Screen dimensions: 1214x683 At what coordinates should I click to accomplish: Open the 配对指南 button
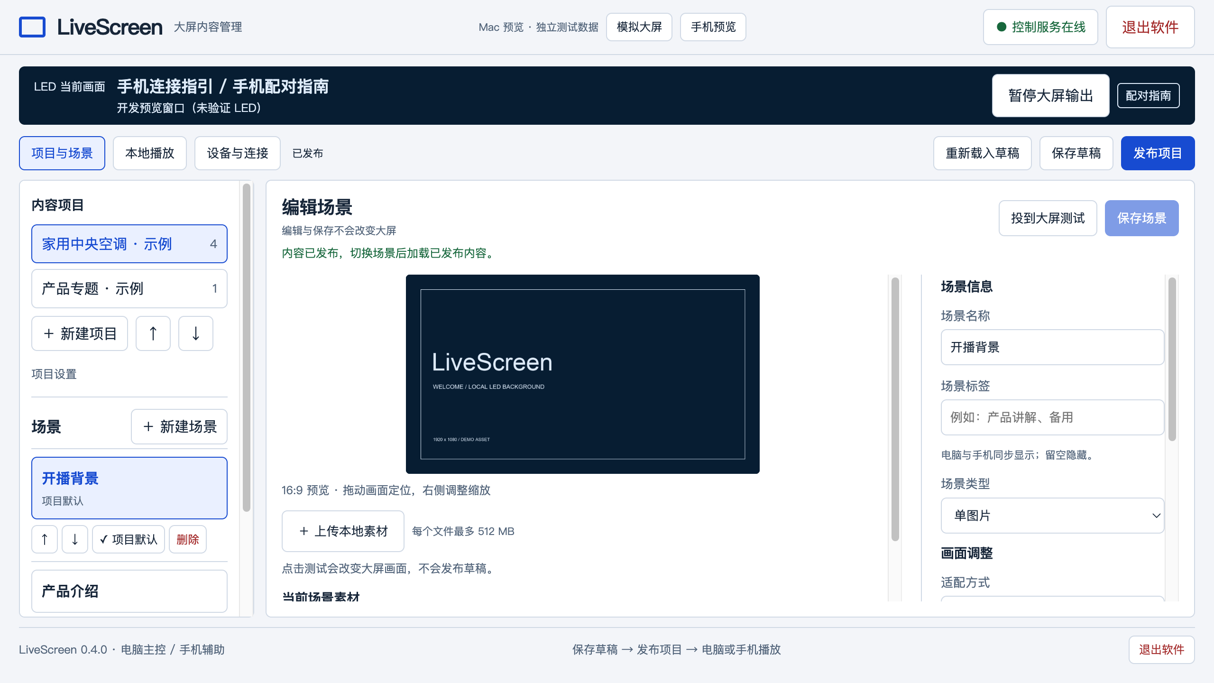[x=1149, y=96]
